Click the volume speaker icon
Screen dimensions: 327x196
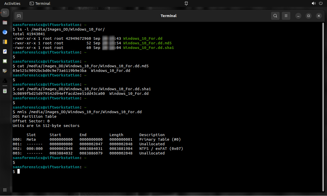[x=313, y=3]
